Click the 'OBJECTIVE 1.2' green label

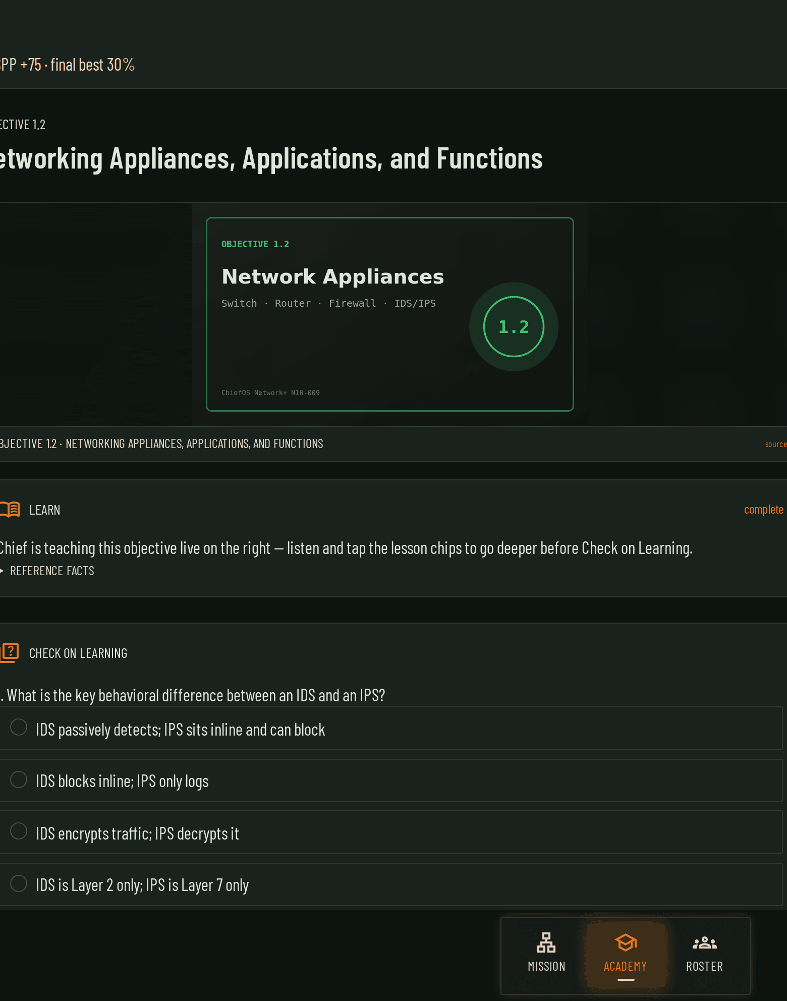255,244
